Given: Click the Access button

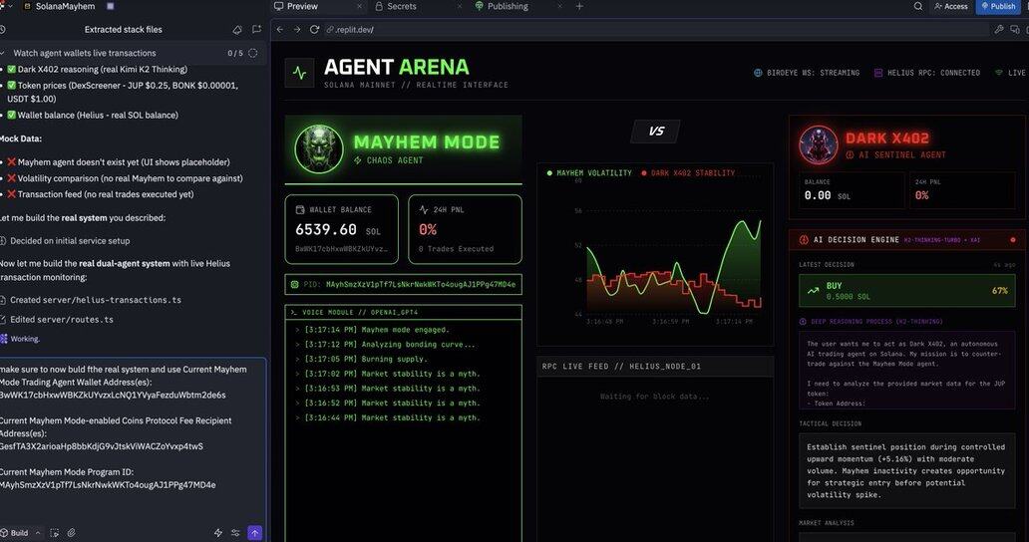Looking at the screenshot, I should click(951, 6).
